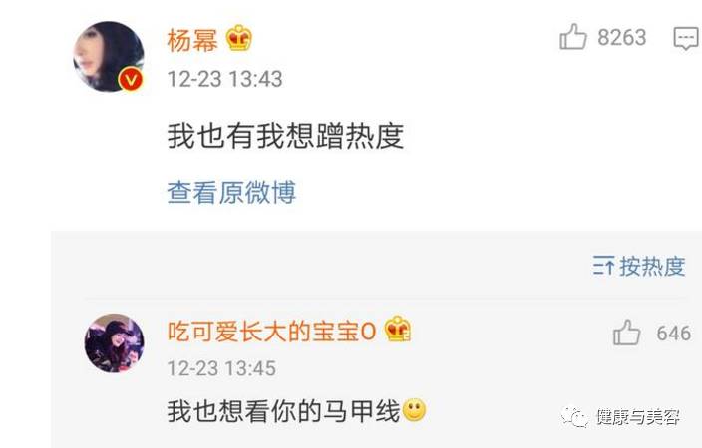The height and width of the screenshot is (448, 702).
Task: Open 杨幂's profile avatar
Action: click(x=109, y=57)
